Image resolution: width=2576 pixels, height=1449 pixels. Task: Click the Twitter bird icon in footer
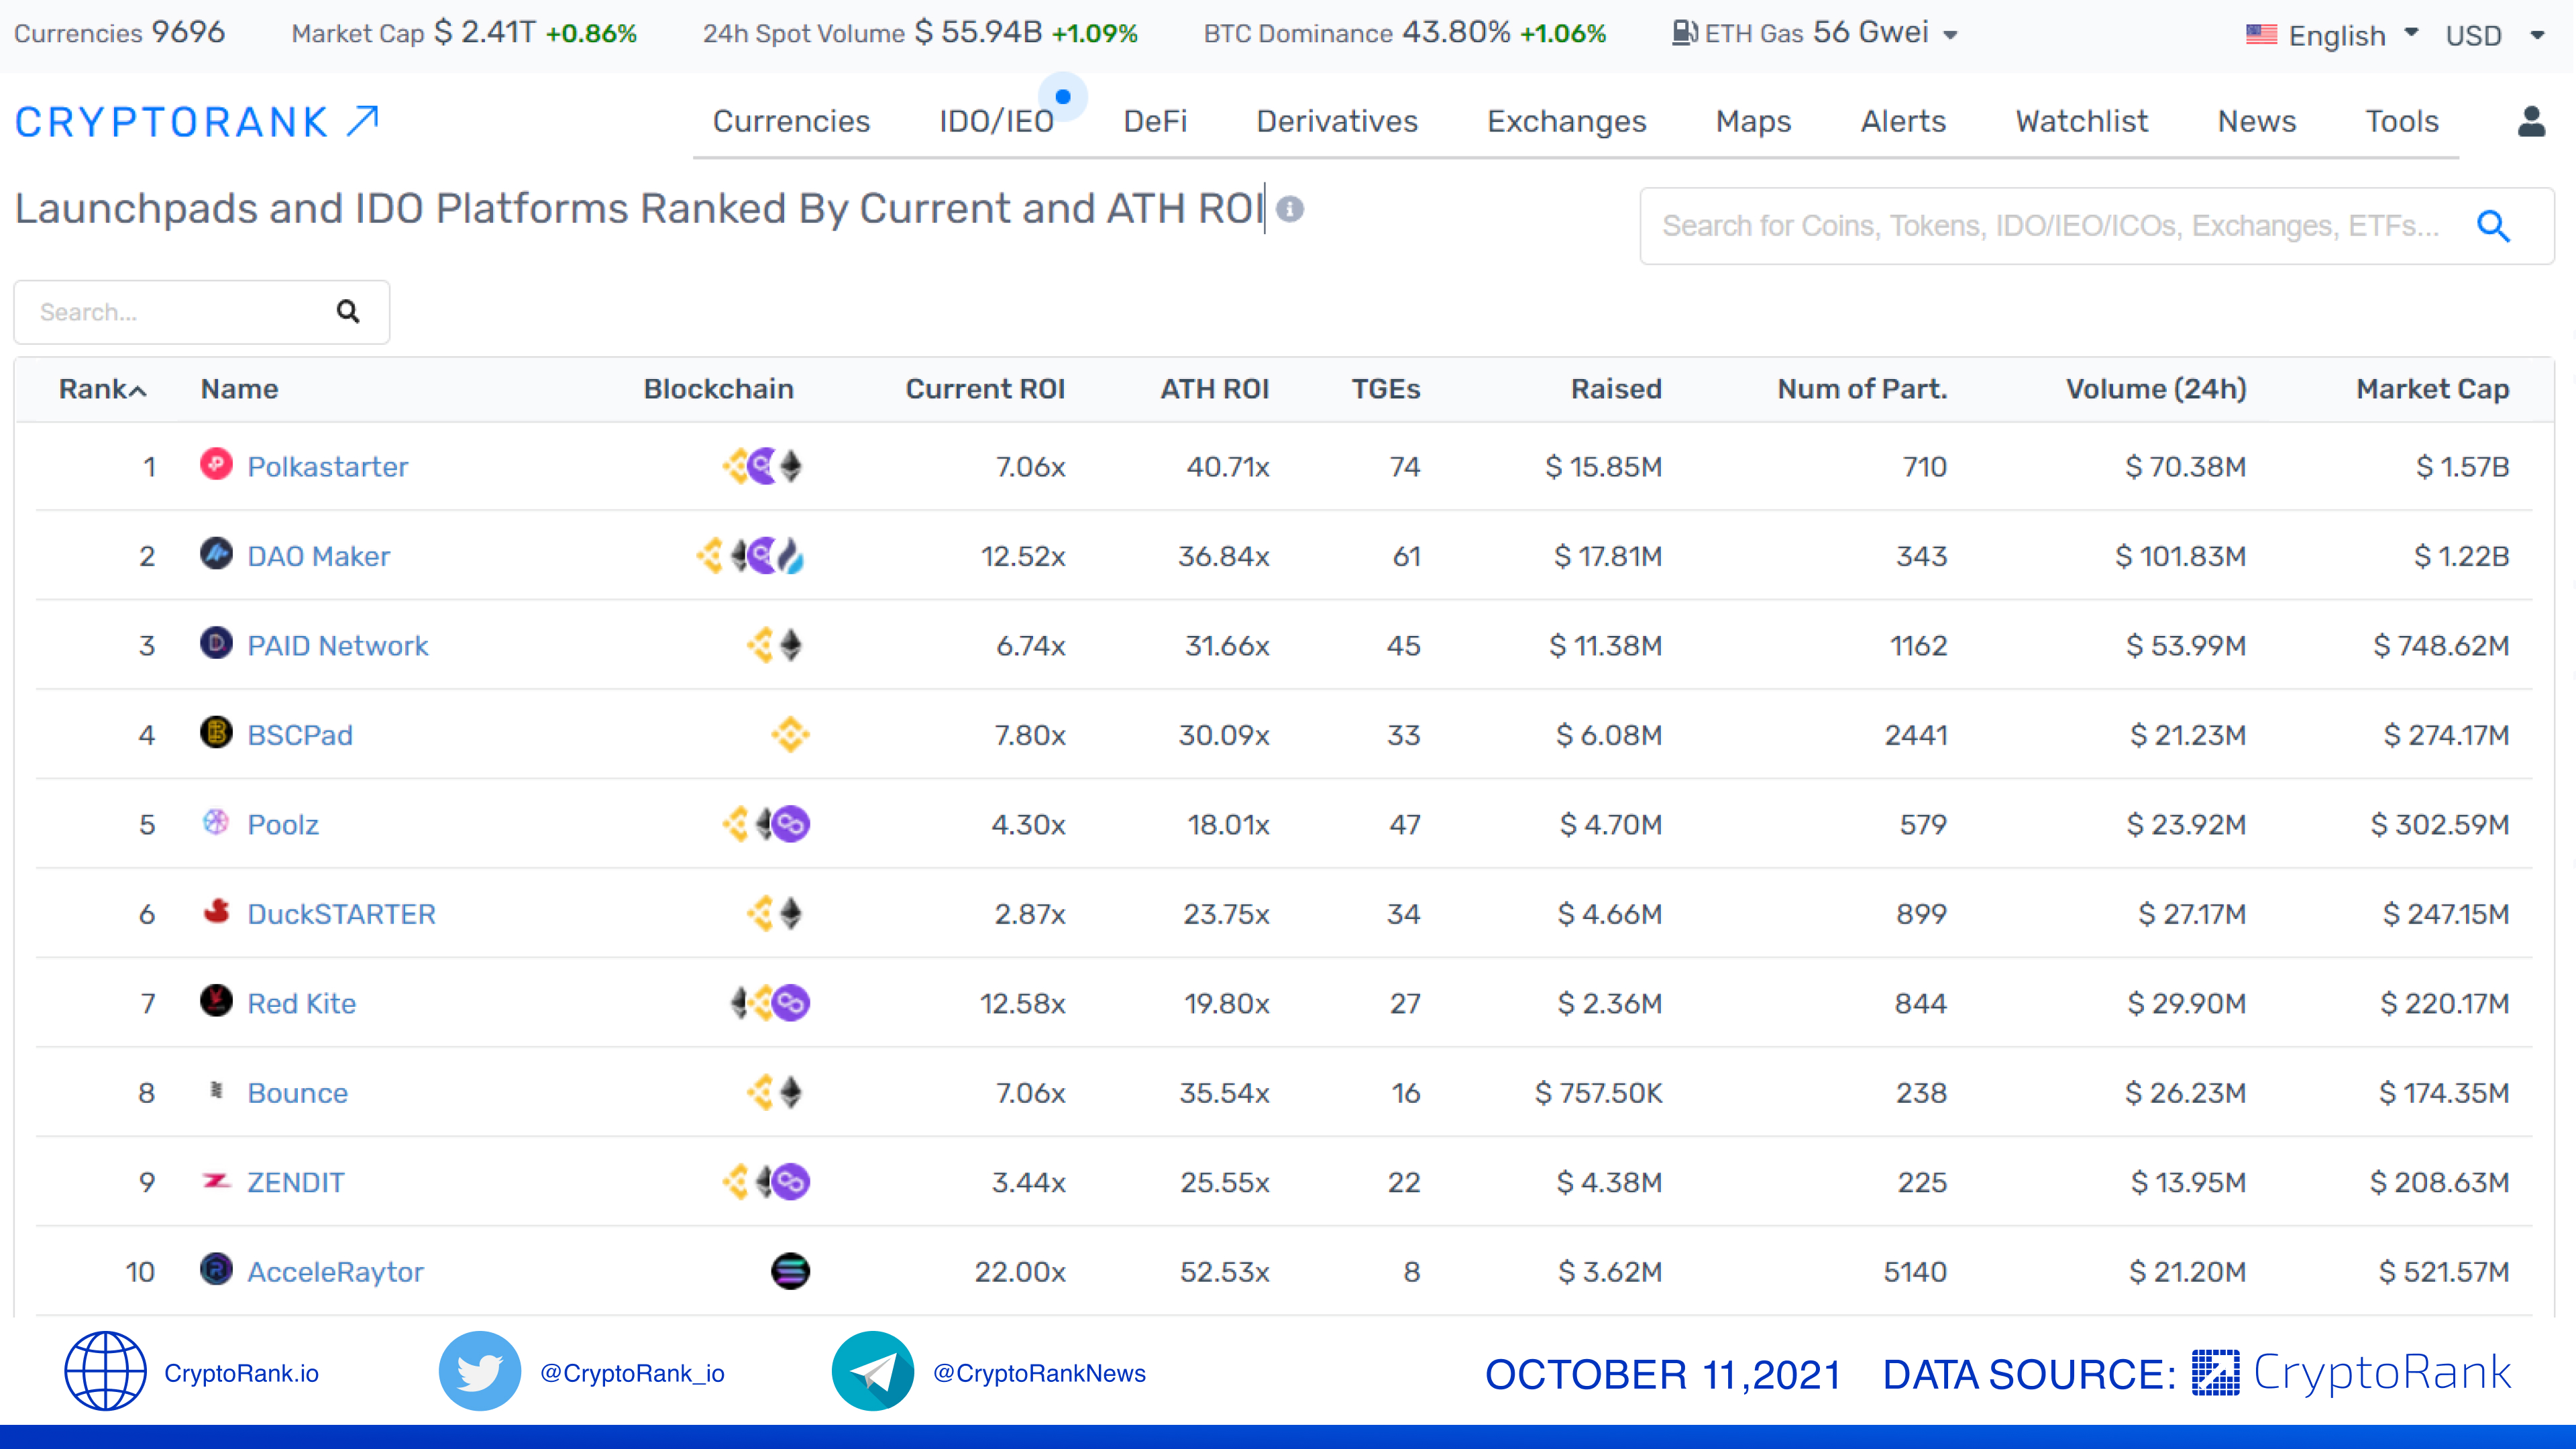(480, 1371)
